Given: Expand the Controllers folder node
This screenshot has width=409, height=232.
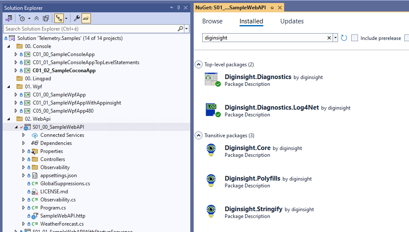Looking at the screenshot, I should click(x=23, y=159).
